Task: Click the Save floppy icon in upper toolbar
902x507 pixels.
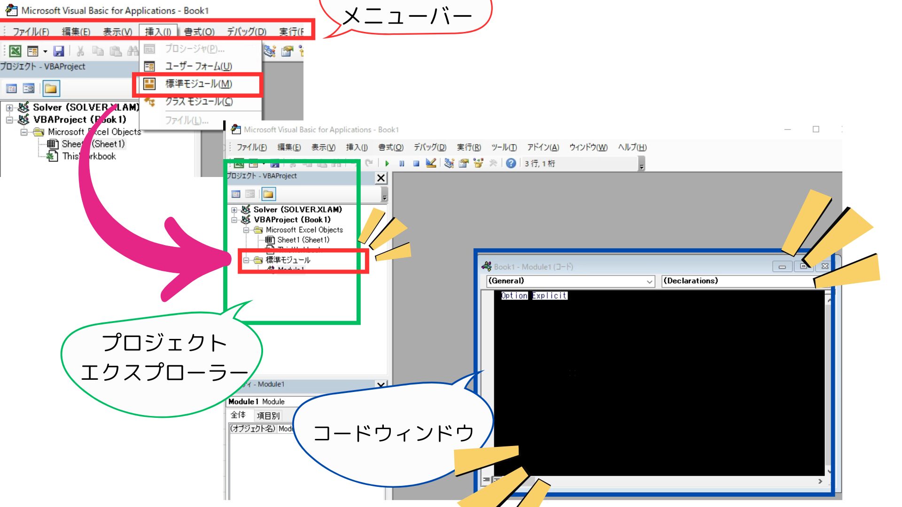Action: tap(59, 51)
